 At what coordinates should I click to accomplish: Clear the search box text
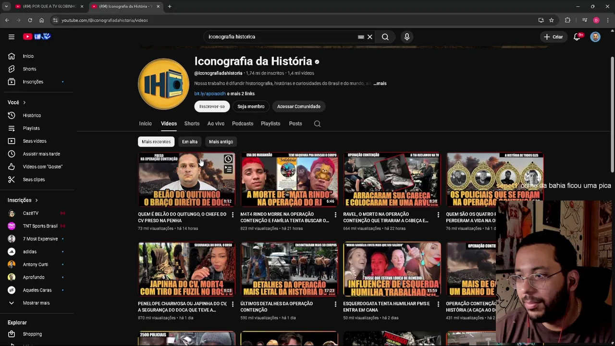pyautogui.click(x=370, y=37)
